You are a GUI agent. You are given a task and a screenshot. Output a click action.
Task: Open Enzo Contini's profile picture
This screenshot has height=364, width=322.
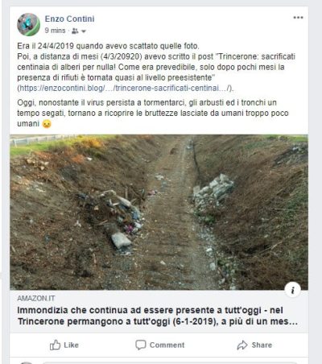tap(28, 24)
